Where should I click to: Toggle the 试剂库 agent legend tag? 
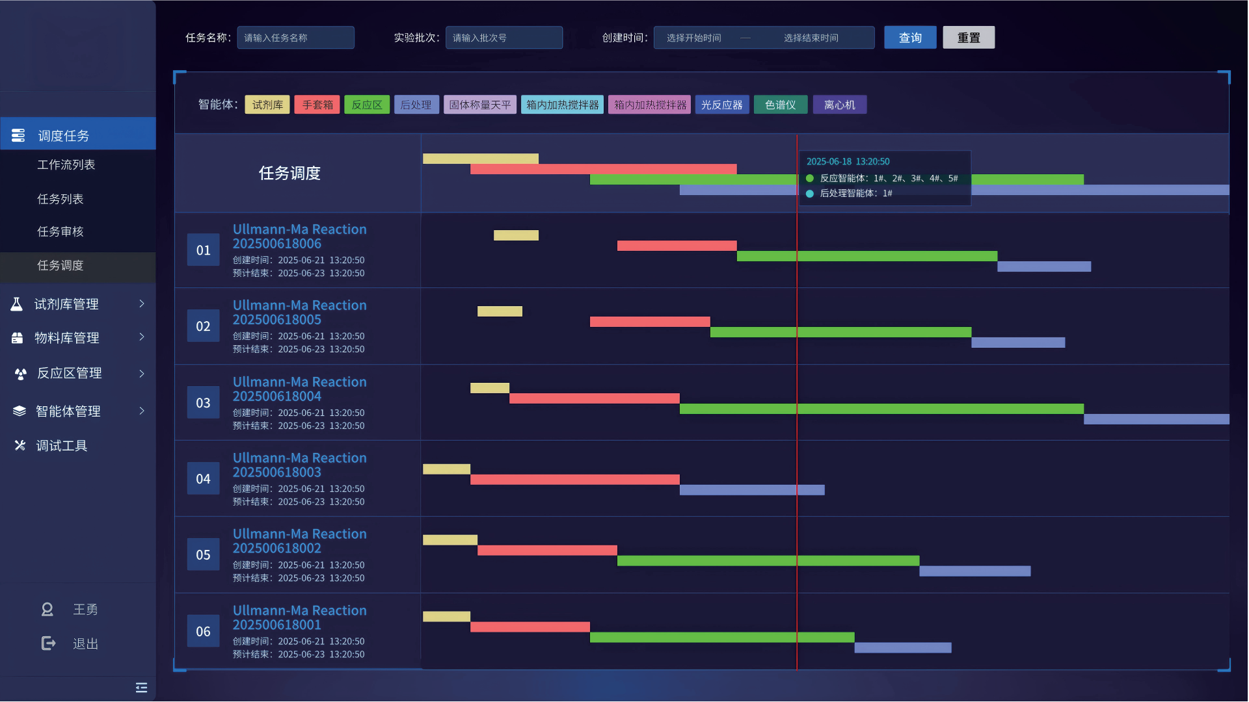click(267, 105)
